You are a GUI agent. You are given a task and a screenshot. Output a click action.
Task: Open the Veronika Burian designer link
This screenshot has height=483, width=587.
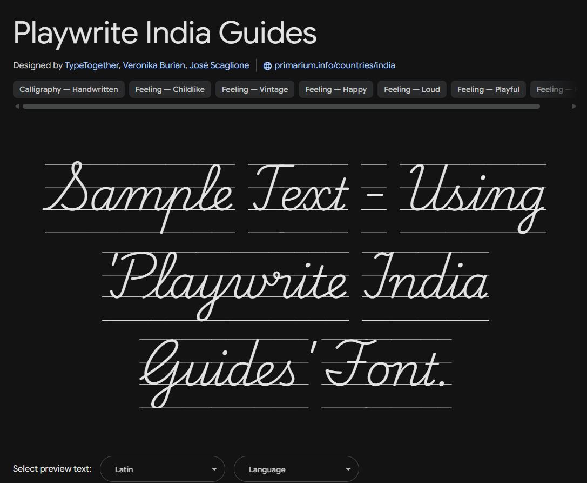(154, 65)
